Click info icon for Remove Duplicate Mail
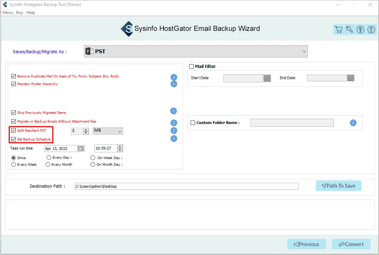Screen dimensions: 379x255 pyautogui.click(x=174, y=77)
